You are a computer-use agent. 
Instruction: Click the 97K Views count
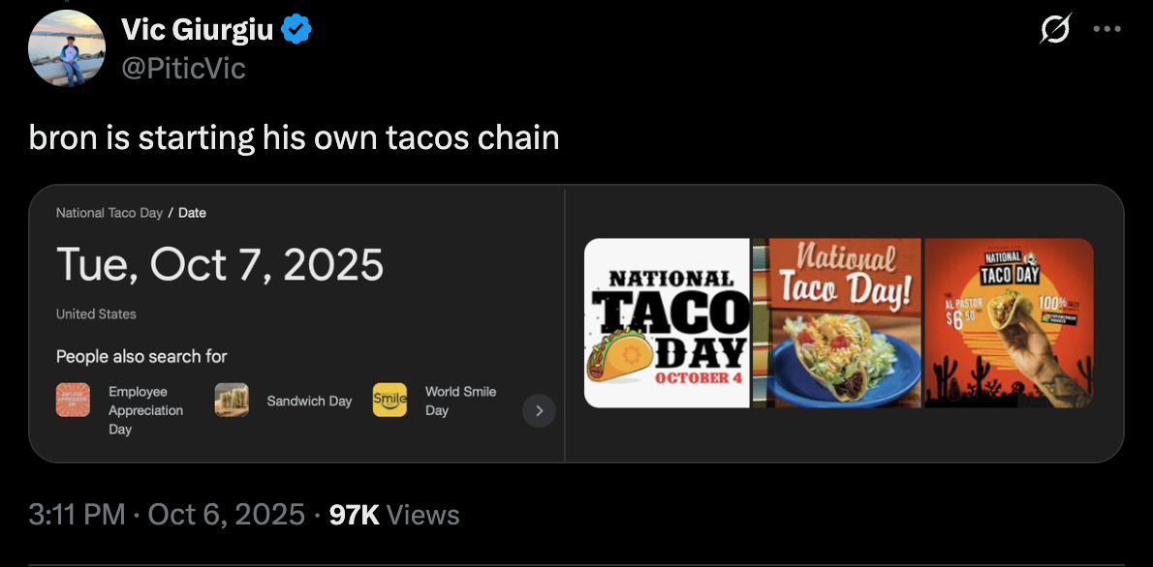tap(394, 515)
